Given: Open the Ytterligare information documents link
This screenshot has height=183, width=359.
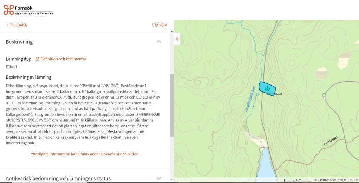Looking at the screenshot, I should click(84, 154).
